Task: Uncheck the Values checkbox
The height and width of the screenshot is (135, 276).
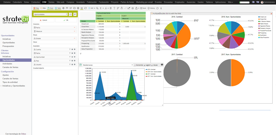Action: pos(152,65)
